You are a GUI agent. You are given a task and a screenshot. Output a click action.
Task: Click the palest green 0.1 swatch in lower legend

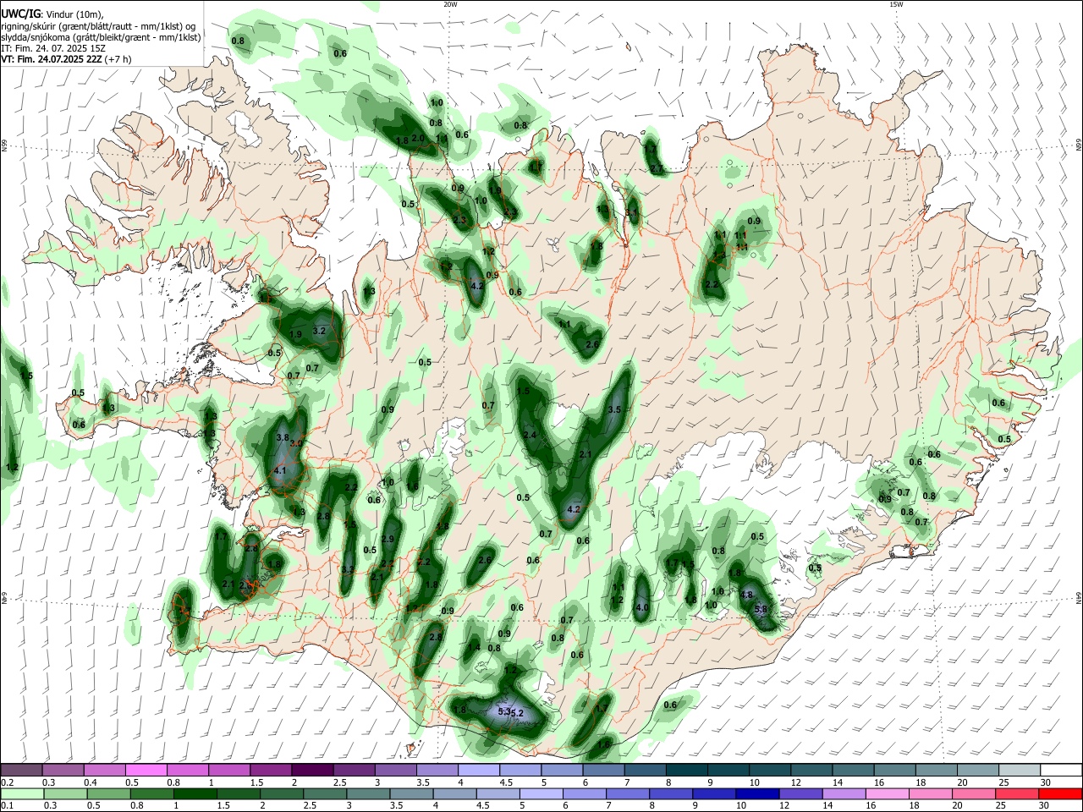(x=21, y=793)
